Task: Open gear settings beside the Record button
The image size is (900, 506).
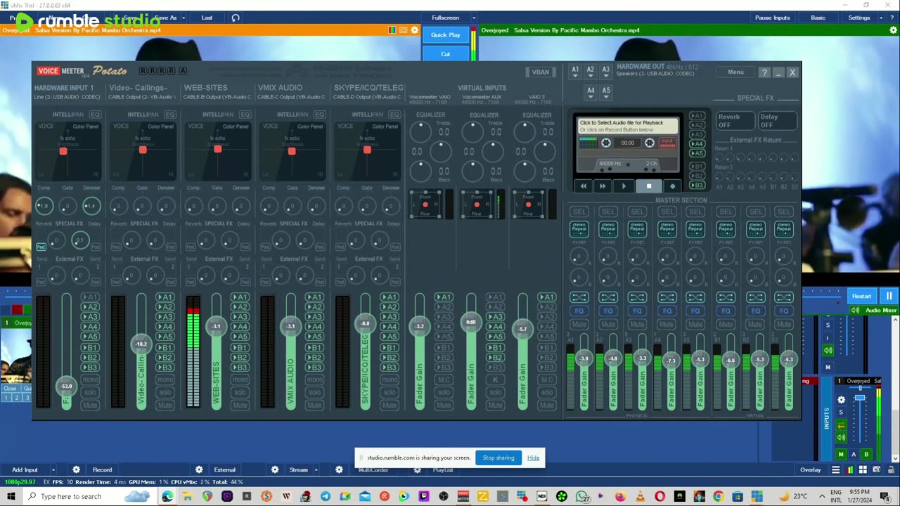Action: point(199,469)
